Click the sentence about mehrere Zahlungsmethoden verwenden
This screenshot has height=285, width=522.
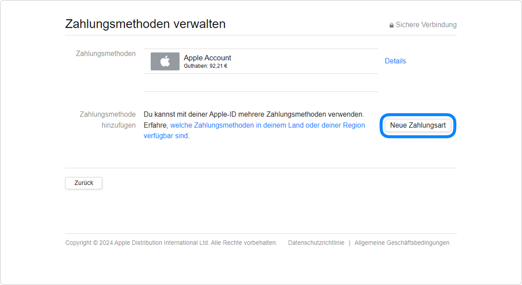254,114
